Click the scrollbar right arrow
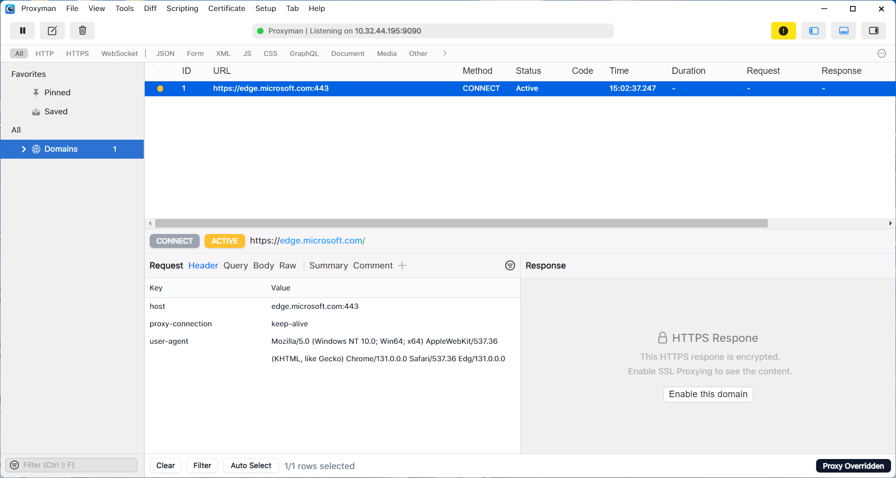Viewport: 896px width, 478px height. tap(891, 224)
